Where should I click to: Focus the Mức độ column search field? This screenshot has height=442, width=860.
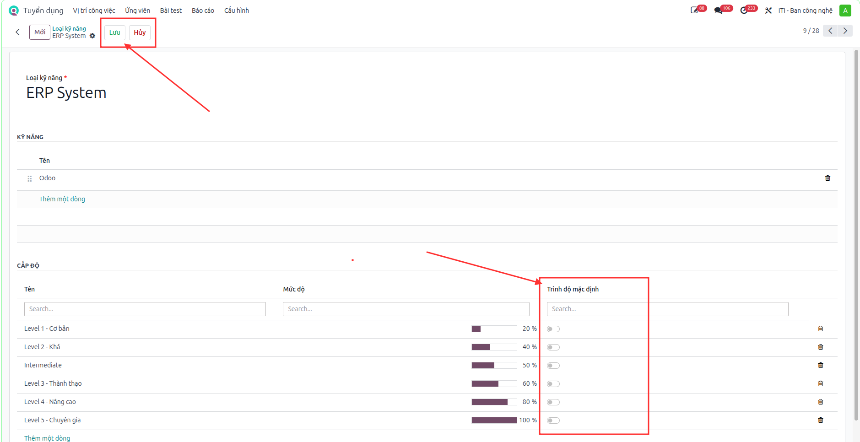[406, 309]
